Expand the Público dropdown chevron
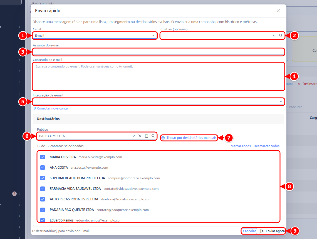Viewport: 317px width, 239px height. point(133,136)
